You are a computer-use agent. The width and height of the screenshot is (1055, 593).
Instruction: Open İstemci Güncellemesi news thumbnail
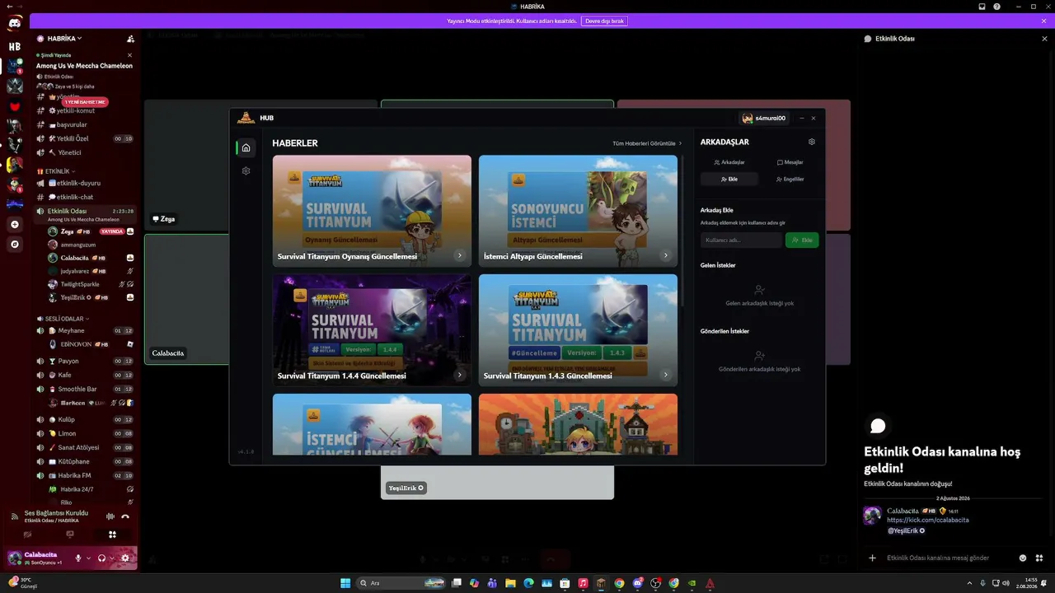click(372, 424)
